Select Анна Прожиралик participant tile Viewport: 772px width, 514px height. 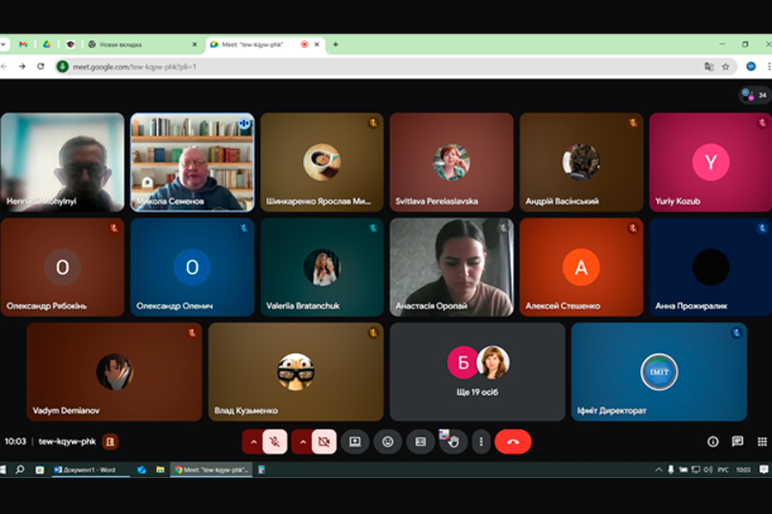[x=710, y=267]
